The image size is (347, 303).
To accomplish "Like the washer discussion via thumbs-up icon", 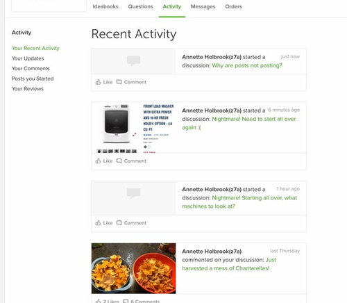I will click(x=98, y=161).
